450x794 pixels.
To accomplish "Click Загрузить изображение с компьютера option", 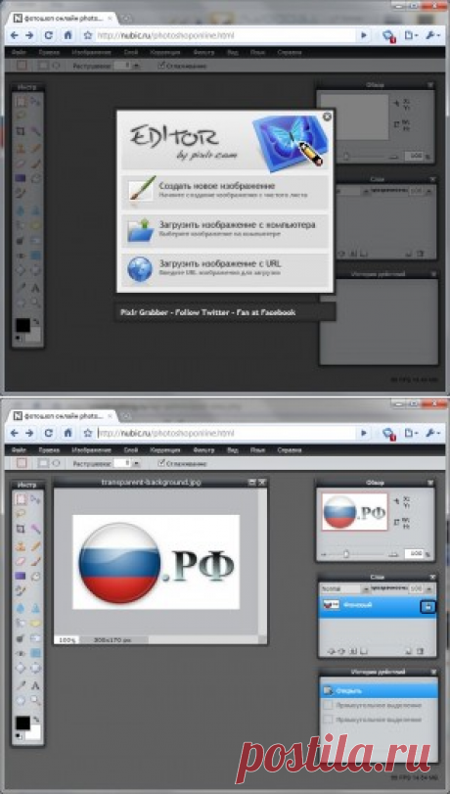I will tap(225, 229).
